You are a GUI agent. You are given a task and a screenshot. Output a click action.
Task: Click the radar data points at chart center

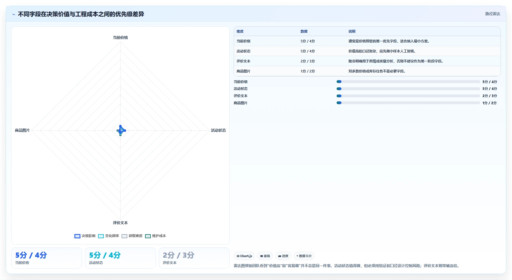(x=121, y=131)
